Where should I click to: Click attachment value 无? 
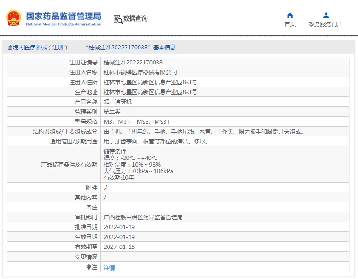coord(106,188)
